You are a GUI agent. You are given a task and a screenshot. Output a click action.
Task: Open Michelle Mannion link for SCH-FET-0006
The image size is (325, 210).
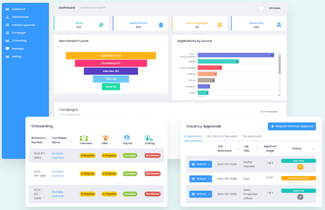(58, 194)
